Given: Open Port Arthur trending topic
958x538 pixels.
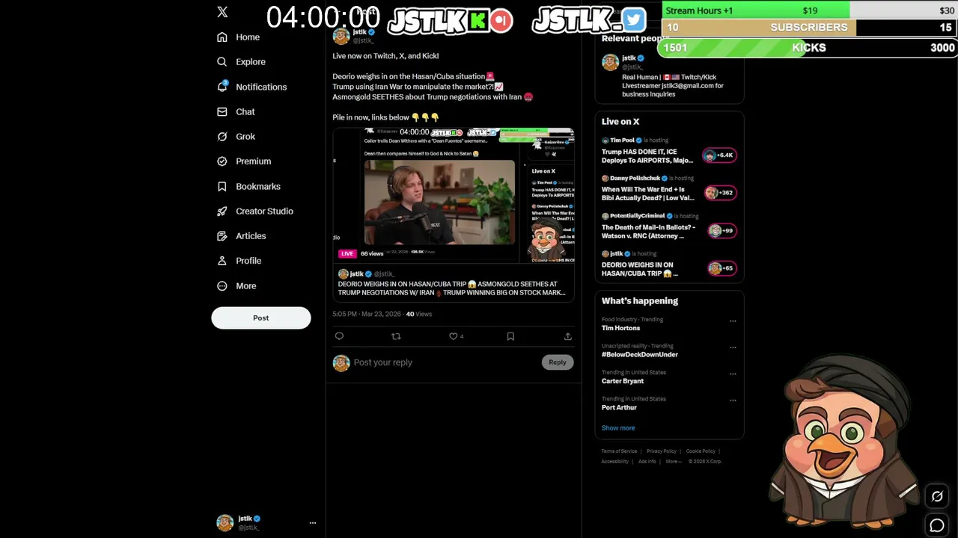Looking at the screenshot, I should click(x=619, y=407).
